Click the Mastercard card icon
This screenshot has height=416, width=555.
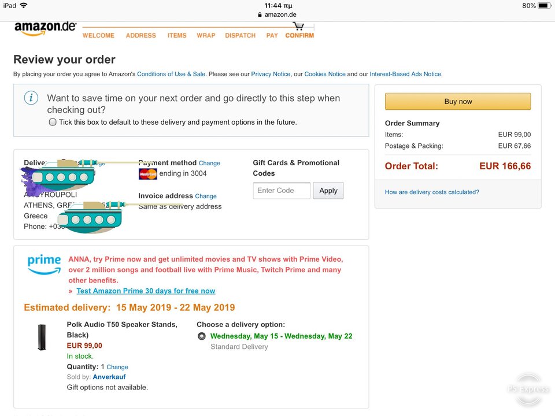148,174
